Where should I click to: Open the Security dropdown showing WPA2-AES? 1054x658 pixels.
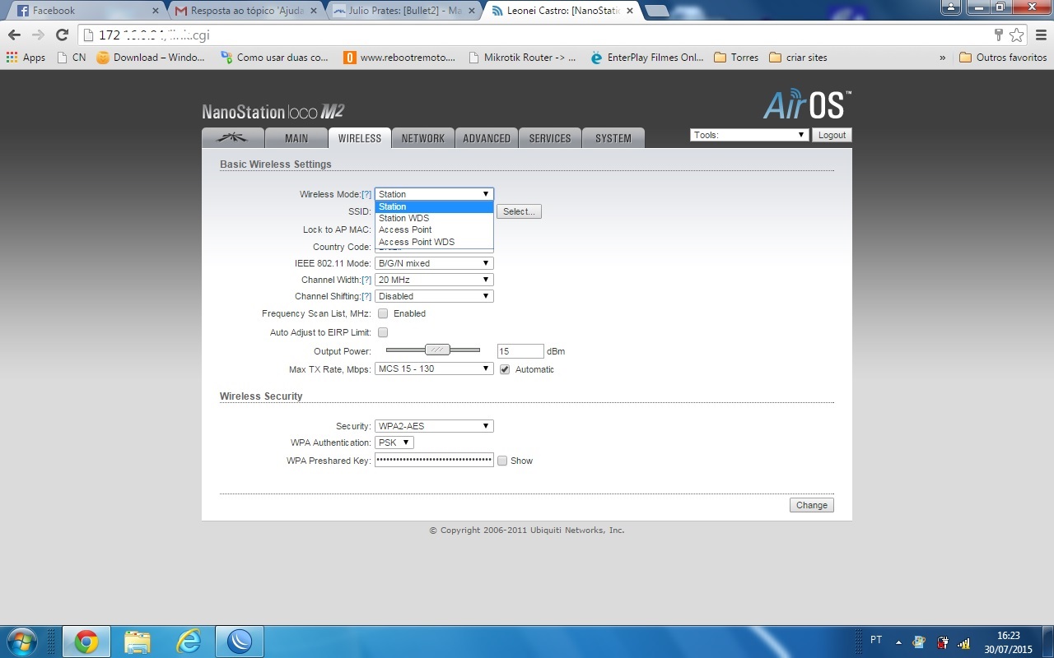tap(434, 426)
